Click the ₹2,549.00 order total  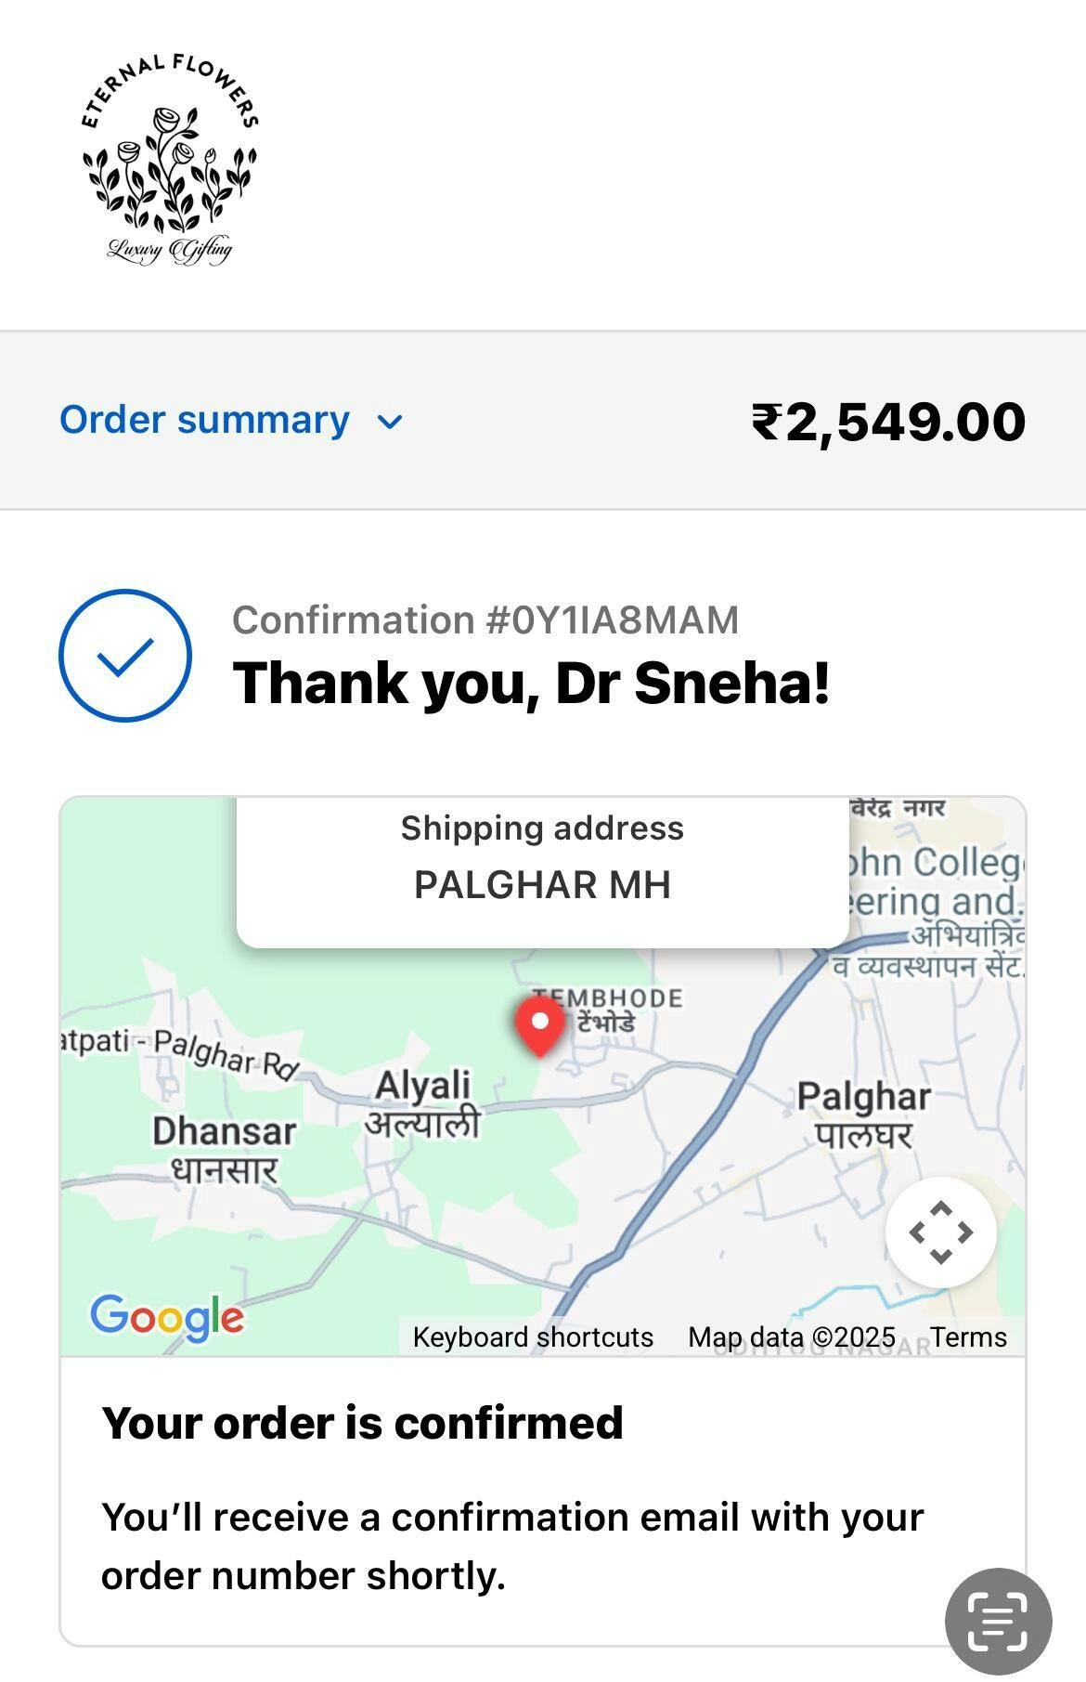[887, 422]
